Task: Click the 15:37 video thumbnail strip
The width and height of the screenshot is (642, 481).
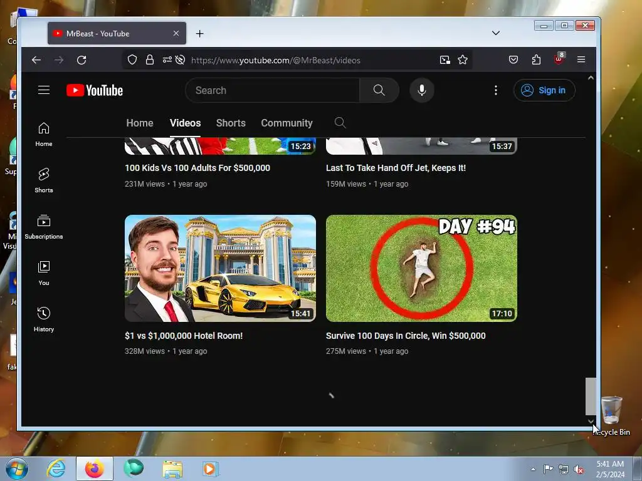Action: click(x=421, y=146)
